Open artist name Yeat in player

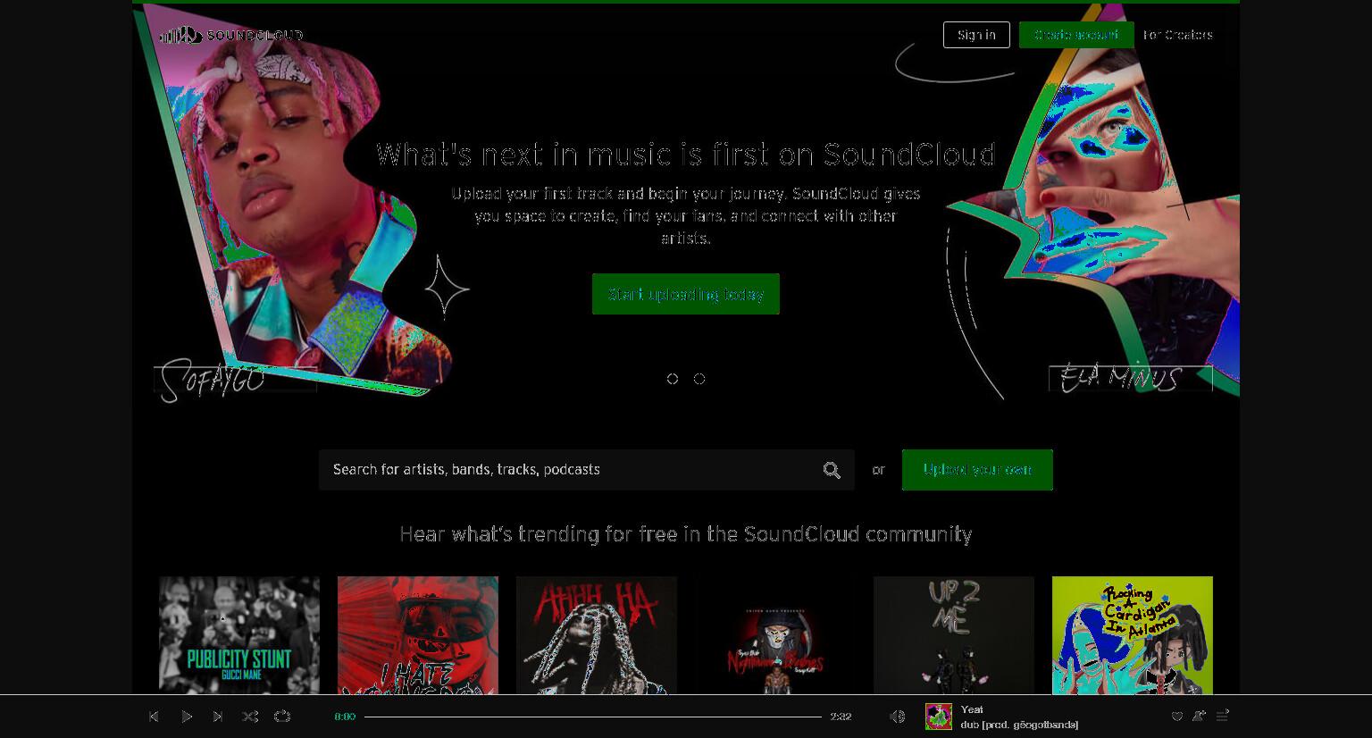tap(972, 709)
